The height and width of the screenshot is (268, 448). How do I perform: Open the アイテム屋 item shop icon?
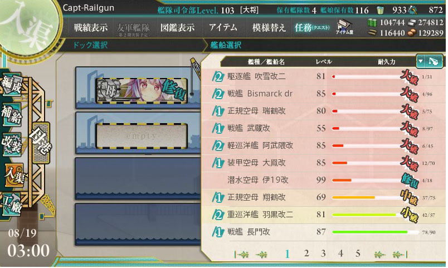click(x=344, y=27)
